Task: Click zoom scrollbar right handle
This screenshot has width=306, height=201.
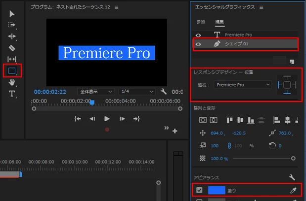Action: coord(180,109)
